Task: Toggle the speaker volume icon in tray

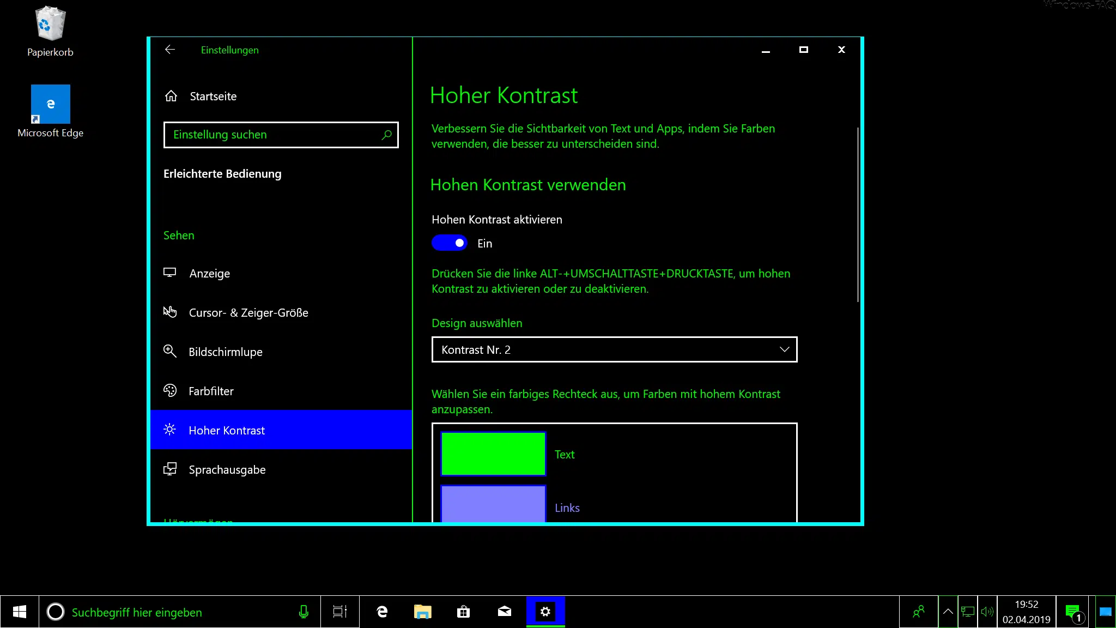Action: tap(987, 612)
